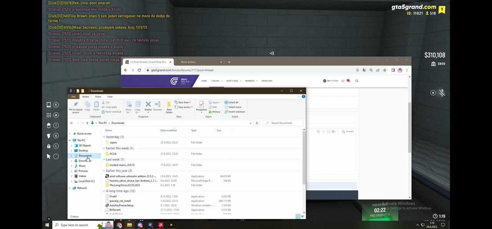Go up one folder level in Explorer
492x229 pixels.
point(87,123)
